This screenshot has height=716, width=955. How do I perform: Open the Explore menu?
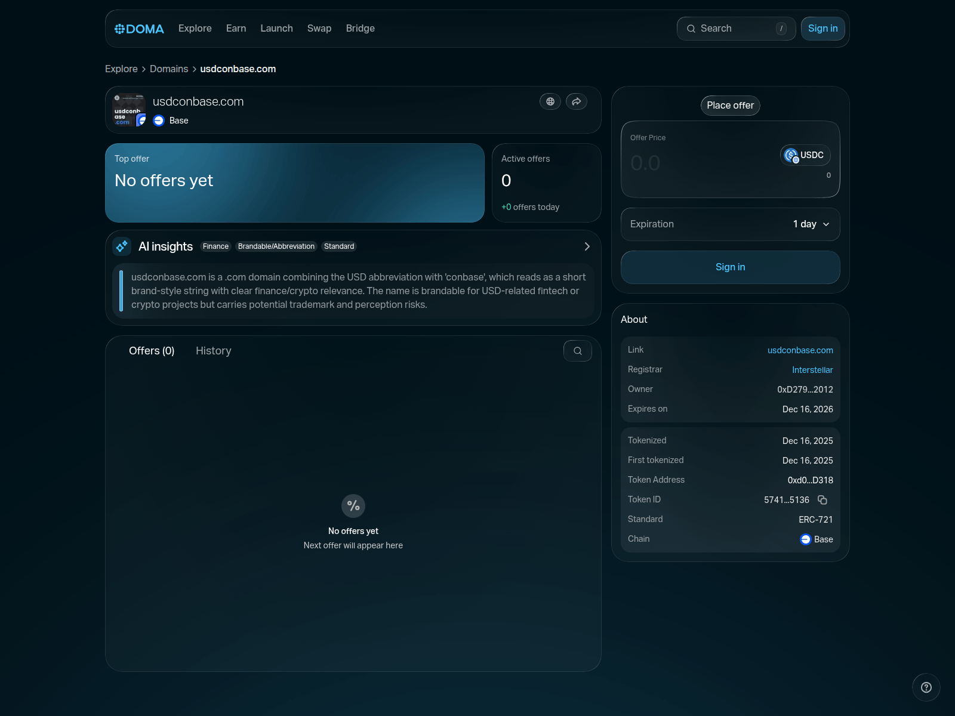coord(195,29)
